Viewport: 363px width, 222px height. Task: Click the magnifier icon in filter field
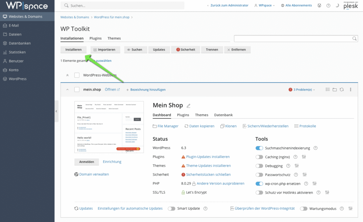pyautogui.click(x=354, y=39)
